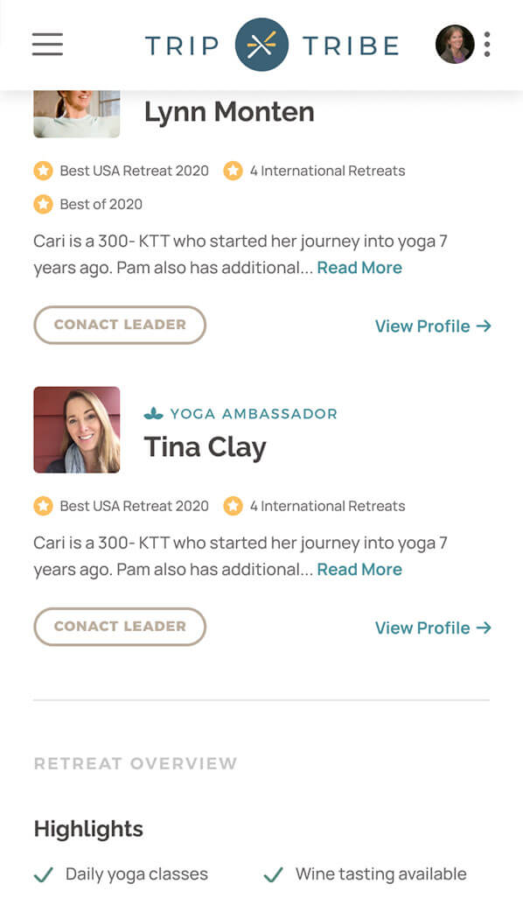Click the Trip Tribe circular logo
The height and width of the screenshot is (905, 523).
coord(261,45)
